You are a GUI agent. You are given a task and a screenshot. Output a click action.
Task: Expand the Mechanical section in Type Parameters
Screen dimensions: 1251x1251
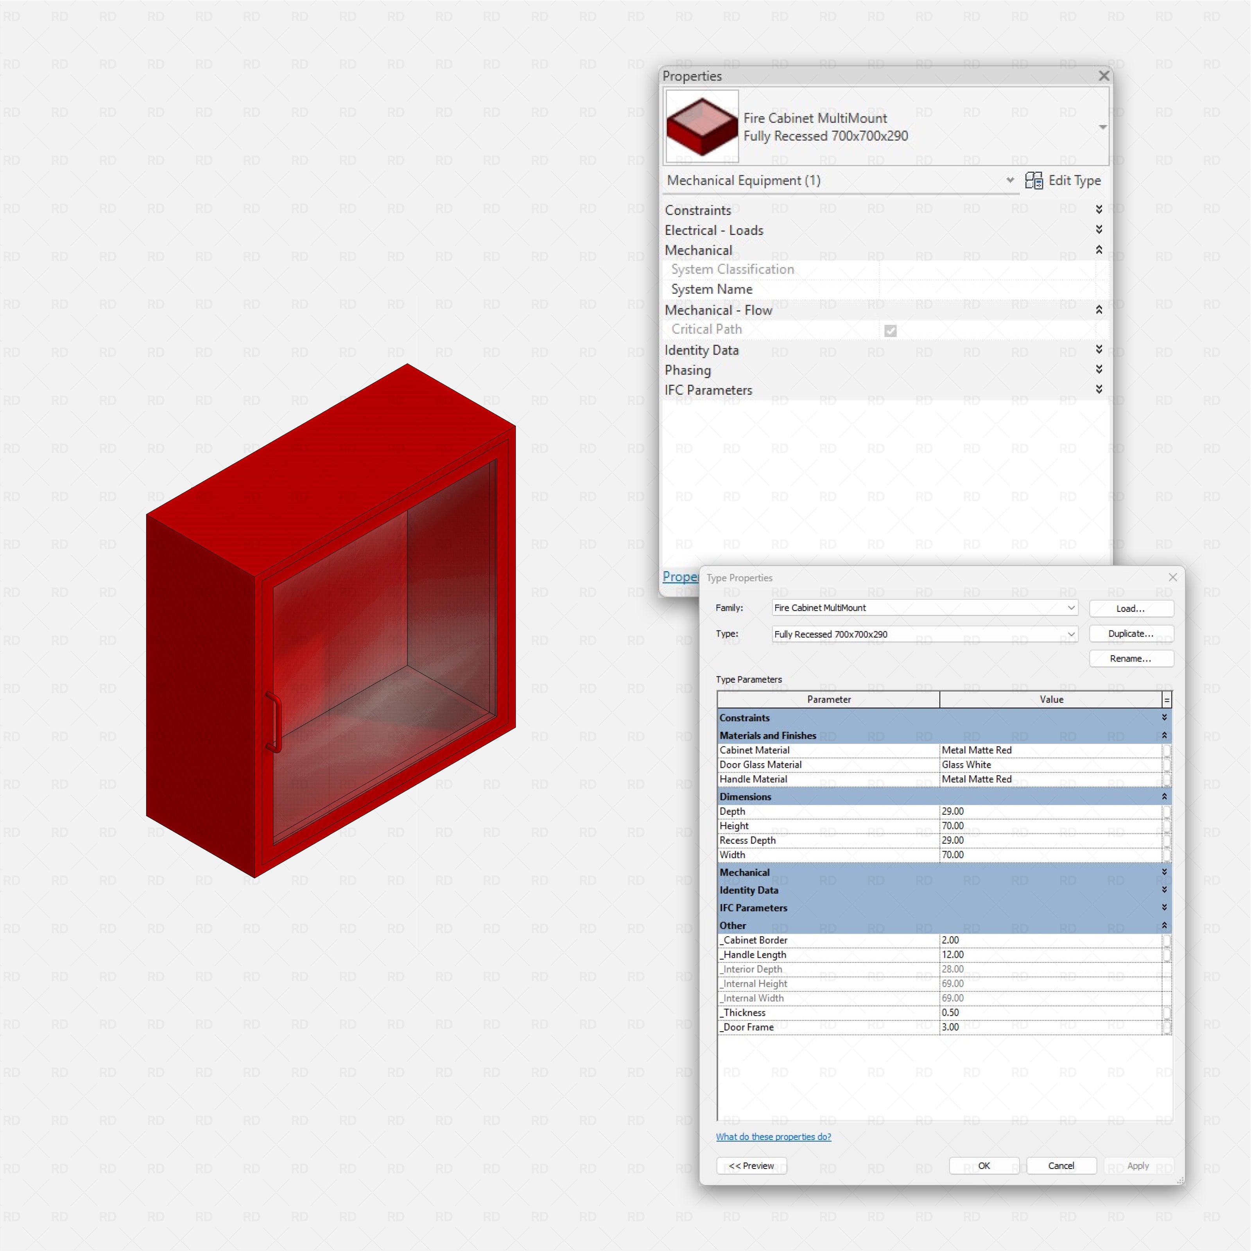pyautogui.click(x=1164, y=872)
